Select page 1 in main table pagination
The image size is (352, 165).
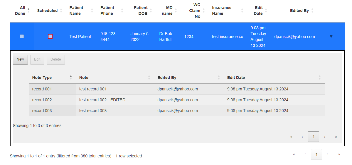[316, 154]
